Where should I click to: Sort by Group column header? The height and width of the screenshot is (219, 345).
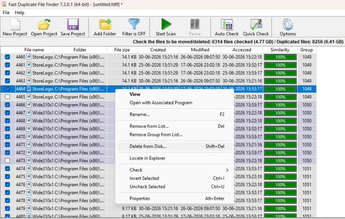(x=307, y=50)
